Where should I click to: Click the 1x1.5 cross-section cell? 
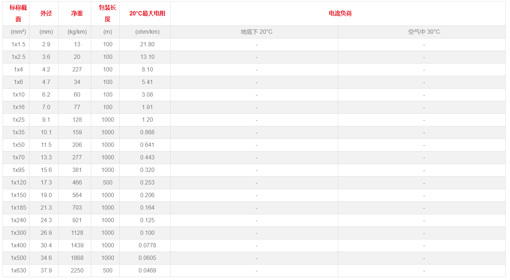18,44
